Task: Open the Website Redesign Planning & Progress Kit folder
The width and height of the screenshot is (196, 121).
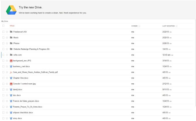Action: [x=31, y=49]
